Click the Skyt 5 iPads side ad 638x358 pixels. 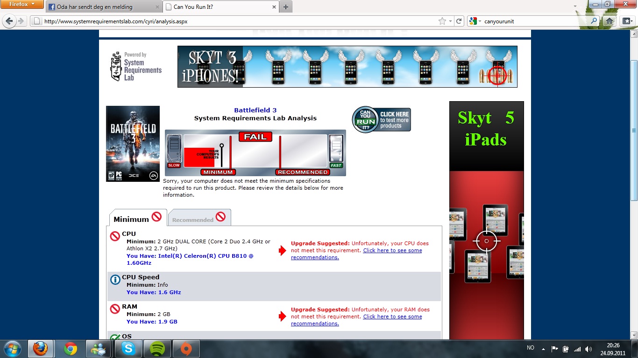tap(487, 220)
